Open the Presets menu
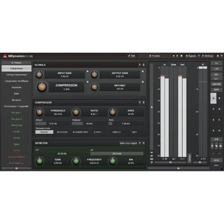Image resolution: width=224 pixels, height=224 pixels. point(154,56)
